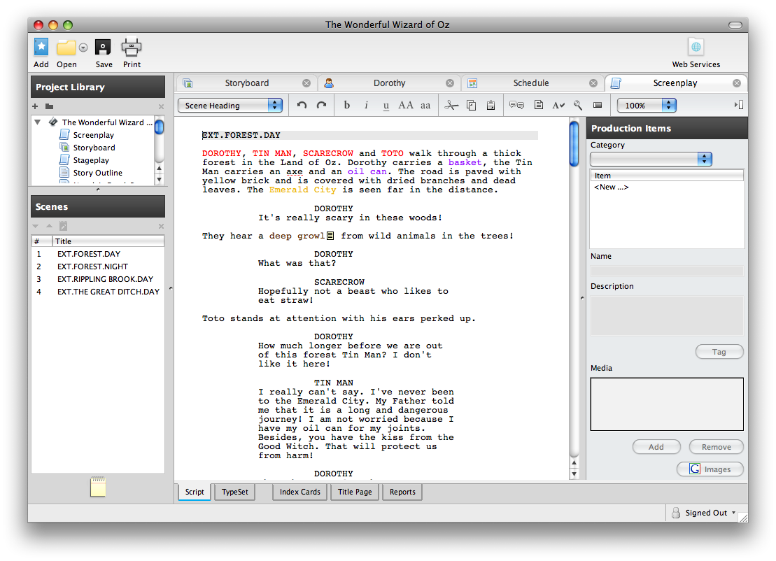
Task: Open Google Images button
Action: click(710, 469)
